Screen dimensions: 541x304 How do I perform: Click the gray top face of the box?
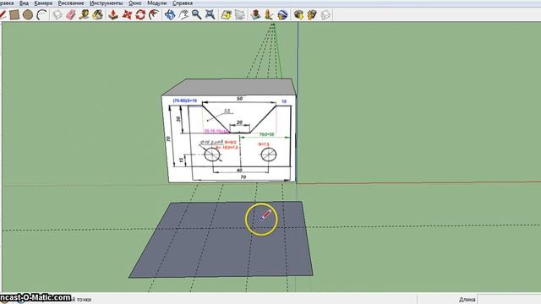(229, 86)
